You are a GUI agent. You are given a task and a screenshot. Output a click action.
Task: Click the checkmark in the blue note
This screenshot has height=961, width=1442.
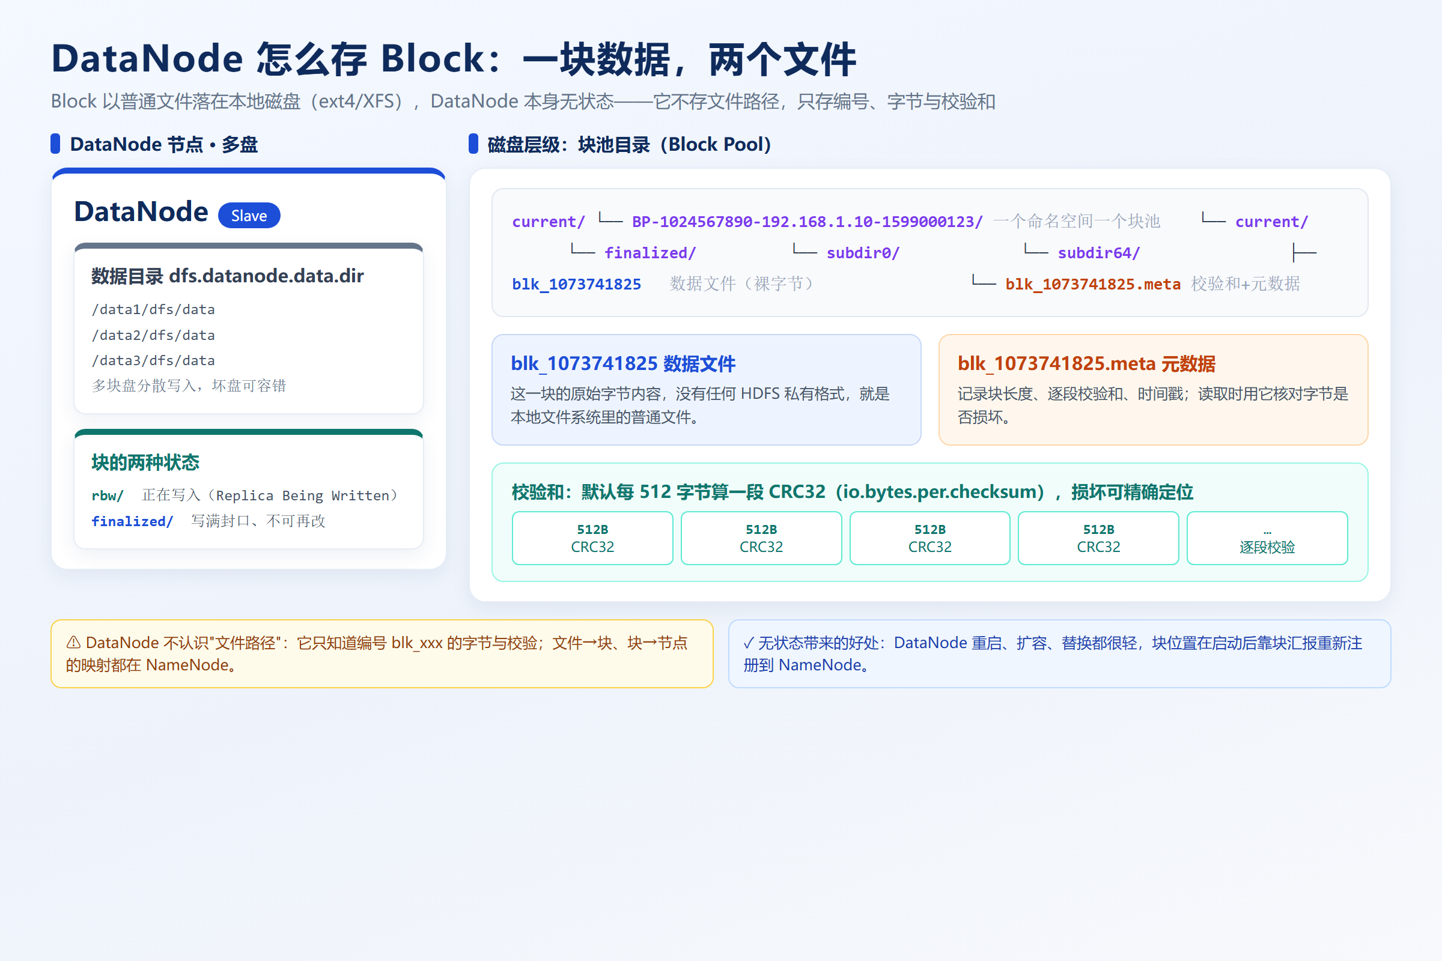click(749, 643)
